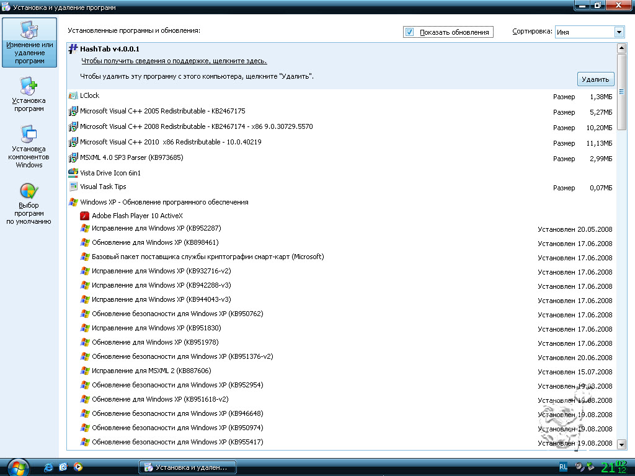Open 'Установка программ' sidebar section
The height and width of the screenshot is (476, 635).
(29, 94)
